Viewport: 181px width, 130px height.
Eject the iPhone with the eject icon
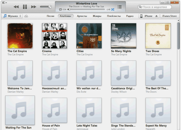[x=156, y=16]
